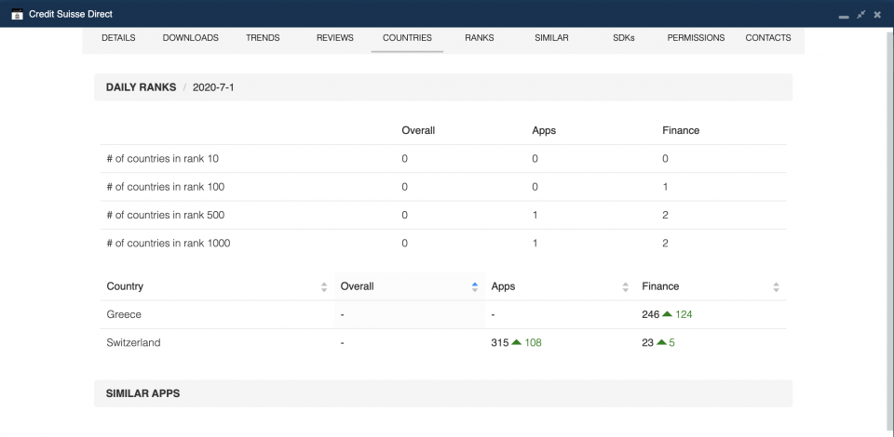Open the TRENDS tab

[x=263, y=38]
